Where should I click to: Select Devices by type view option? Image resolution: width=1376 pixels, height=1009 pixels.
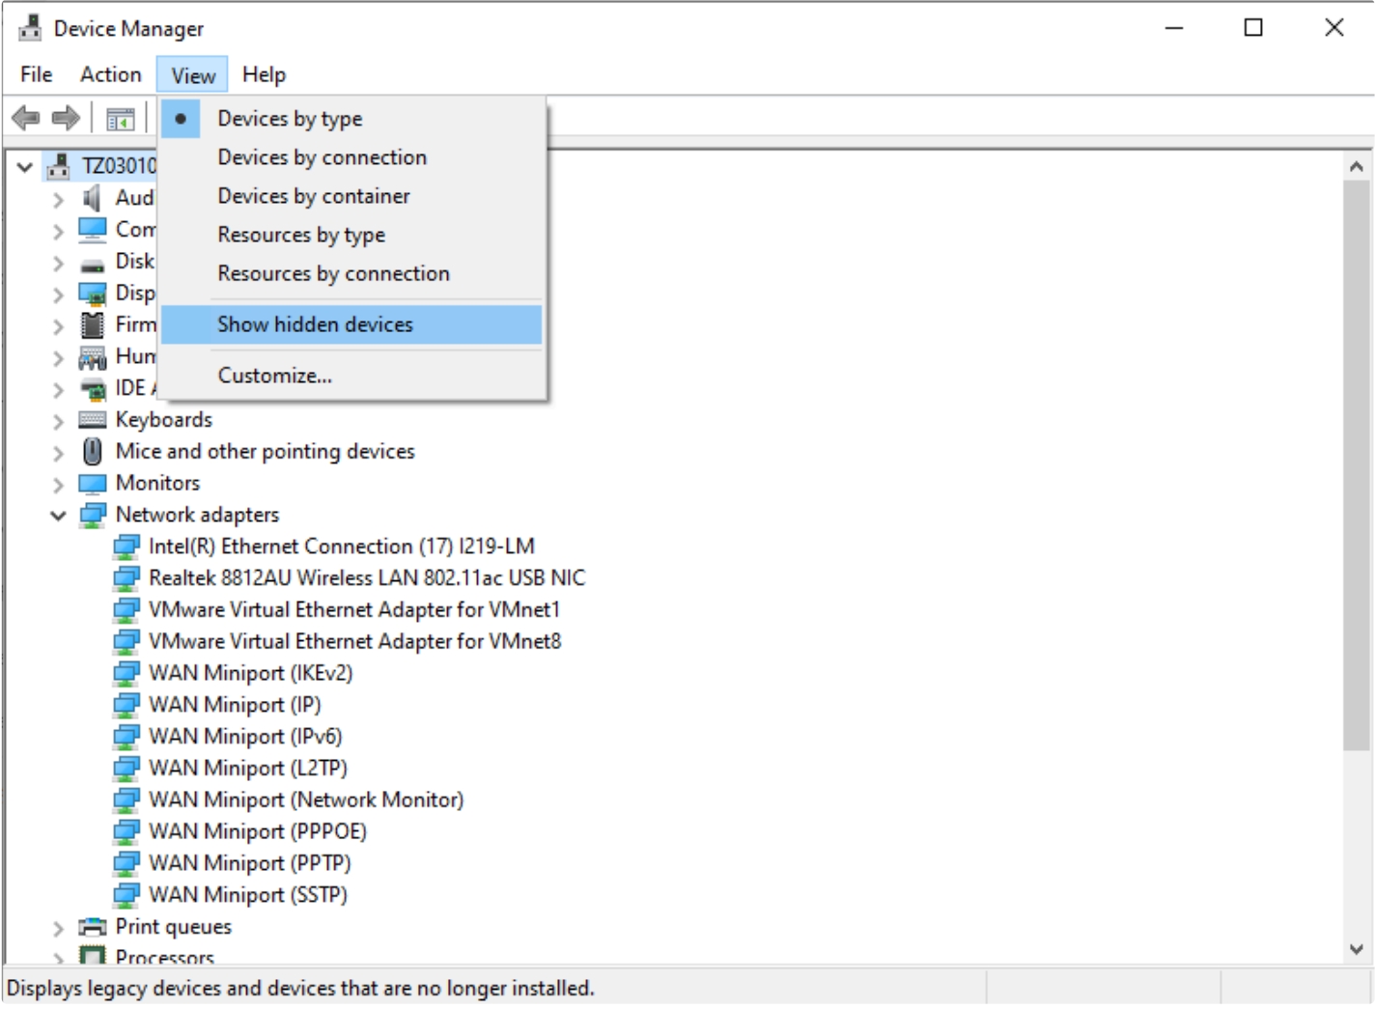pos(351,119)
